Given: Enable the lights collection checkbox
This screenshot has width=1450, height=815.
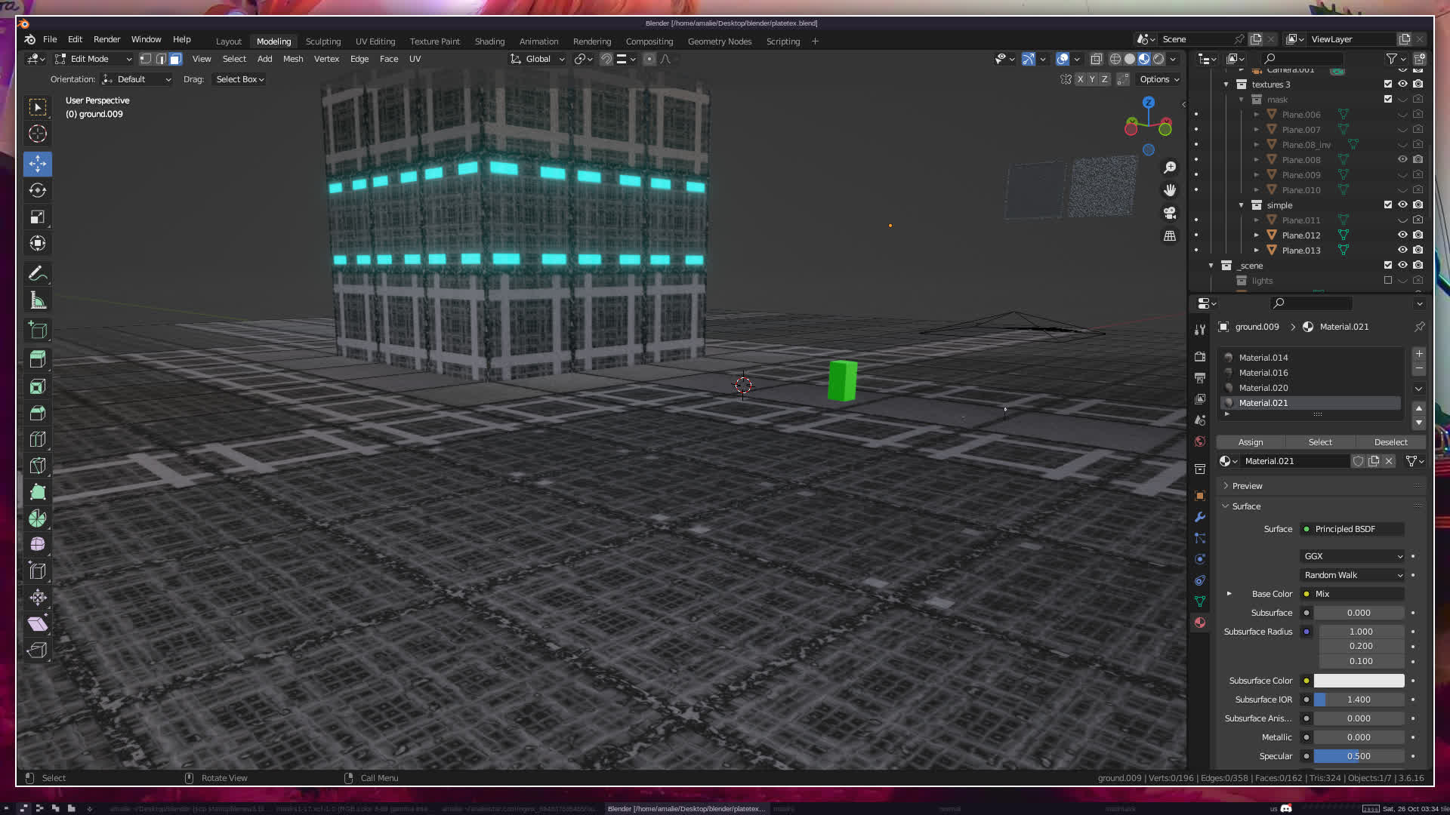Looking at the screenshot, I should click(x=1387, y=280).
